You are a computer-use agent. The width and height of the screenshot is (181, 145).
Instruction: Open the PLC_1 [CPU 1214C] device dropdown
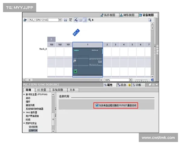[60, 20]
